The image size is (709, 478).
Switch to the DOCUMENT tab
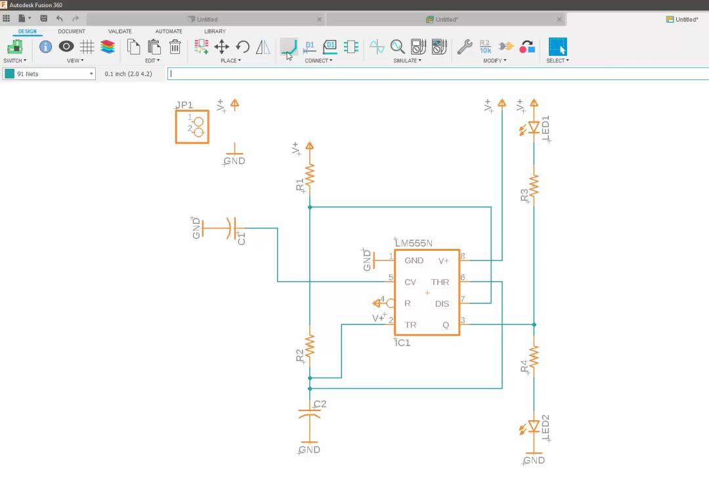click(x=72, y=32)
